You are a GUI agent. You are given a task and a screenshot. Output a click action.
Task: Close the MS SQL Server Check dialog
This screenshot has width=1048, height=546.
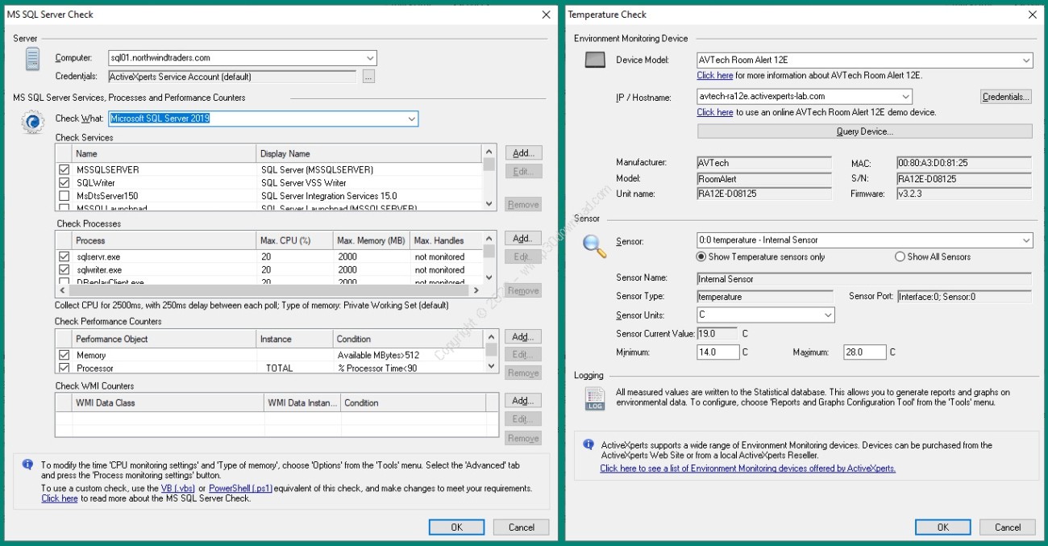tap(546, 15)
